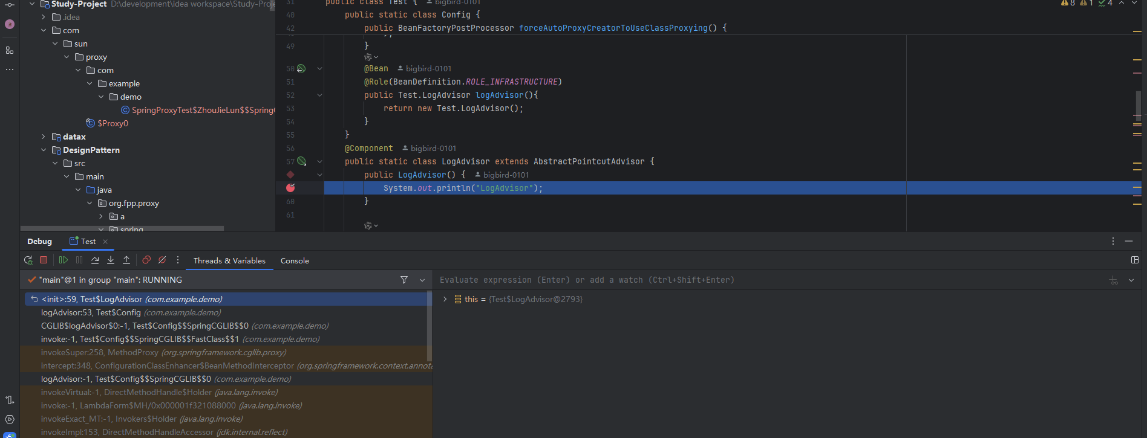Screen dimensions: 1147x438
Task: Select frame invokeVirtual:-1, DirectMethodHandle$Holder
Action: (226, 392)
